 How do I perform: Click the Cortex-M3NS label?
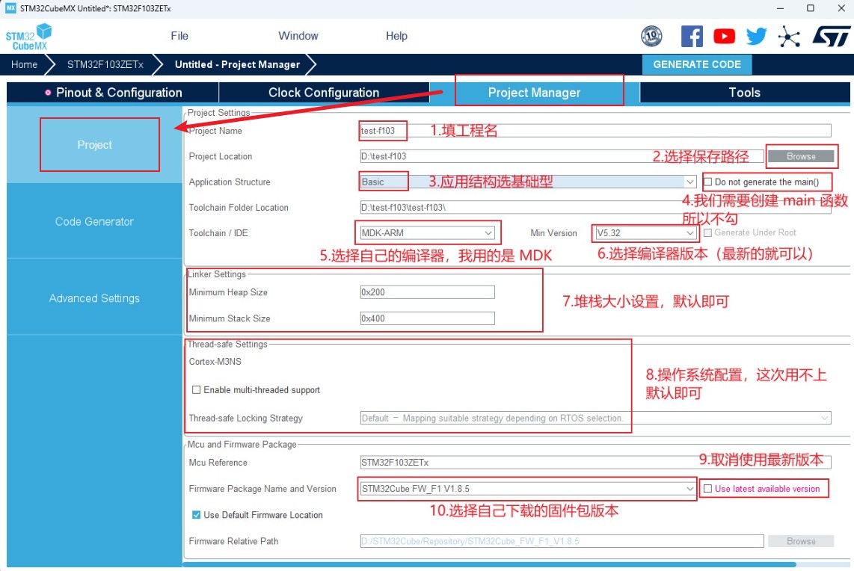215,362
